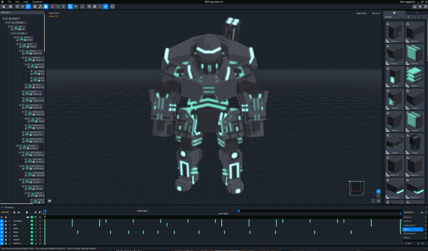Click the blue loop area end marker
This screenshot has width=428, height=251.
pos(401,214)
